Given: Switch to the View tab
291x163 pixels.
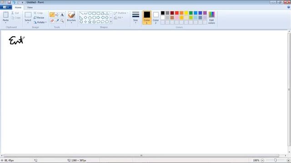Looking at the screenshot, I should point(30,7).
